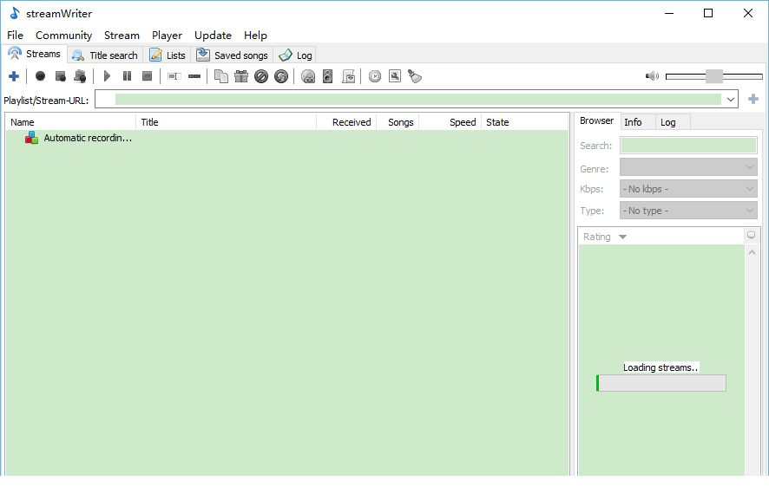Select the side panel Log tab
The height and width of the screenshot is (494, 769).
(x=672, y=122)
